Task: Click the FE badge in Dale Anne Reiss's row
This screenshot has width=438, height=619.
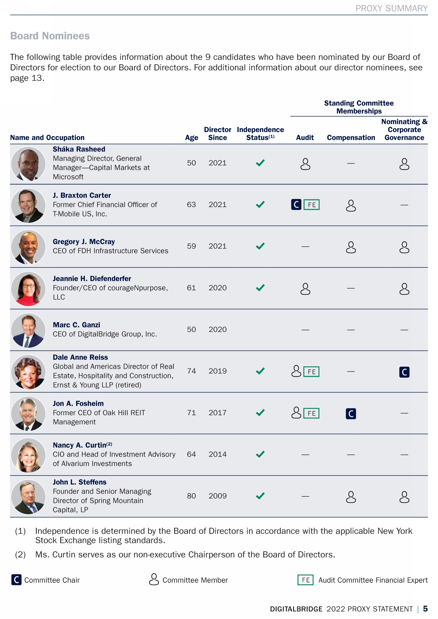Action: tap(312, 372)
